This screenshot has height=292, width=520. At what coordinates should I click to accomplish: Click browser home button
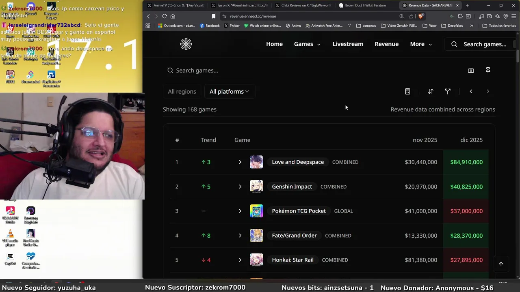[x=173, y=16]
